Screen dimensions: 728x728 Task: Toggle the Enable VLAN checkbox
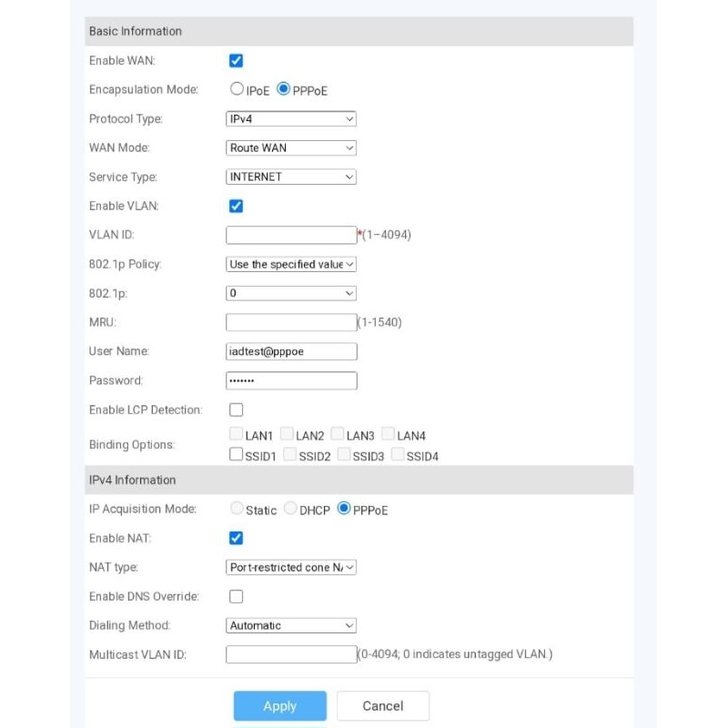click(236, 207)
